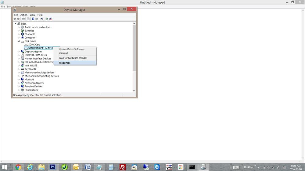Open Device Manager Help menu
This screenshot has height=171, width=305.
(40, 15)
